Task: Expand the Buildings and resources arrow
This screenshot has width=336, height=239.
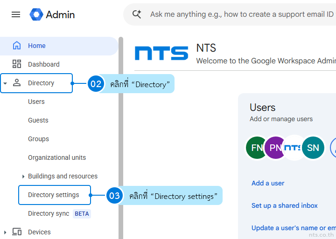Action: [23, 176]
